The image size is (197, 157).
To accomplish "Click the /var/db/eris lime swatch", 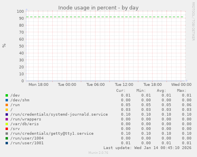I will (x=7, y=124).
